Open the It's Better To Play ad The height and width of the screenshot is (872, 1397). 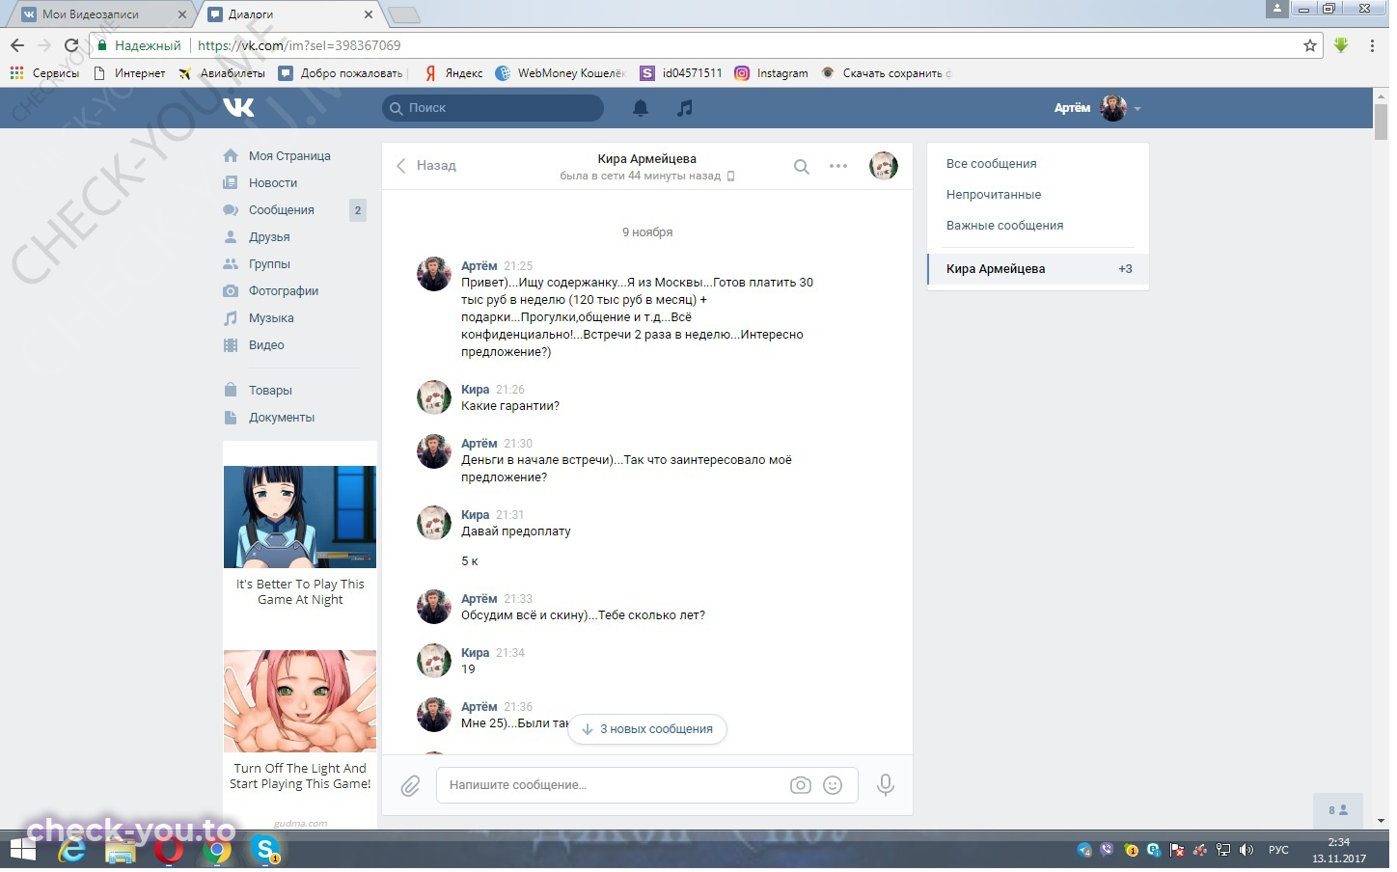coord(302,538)
